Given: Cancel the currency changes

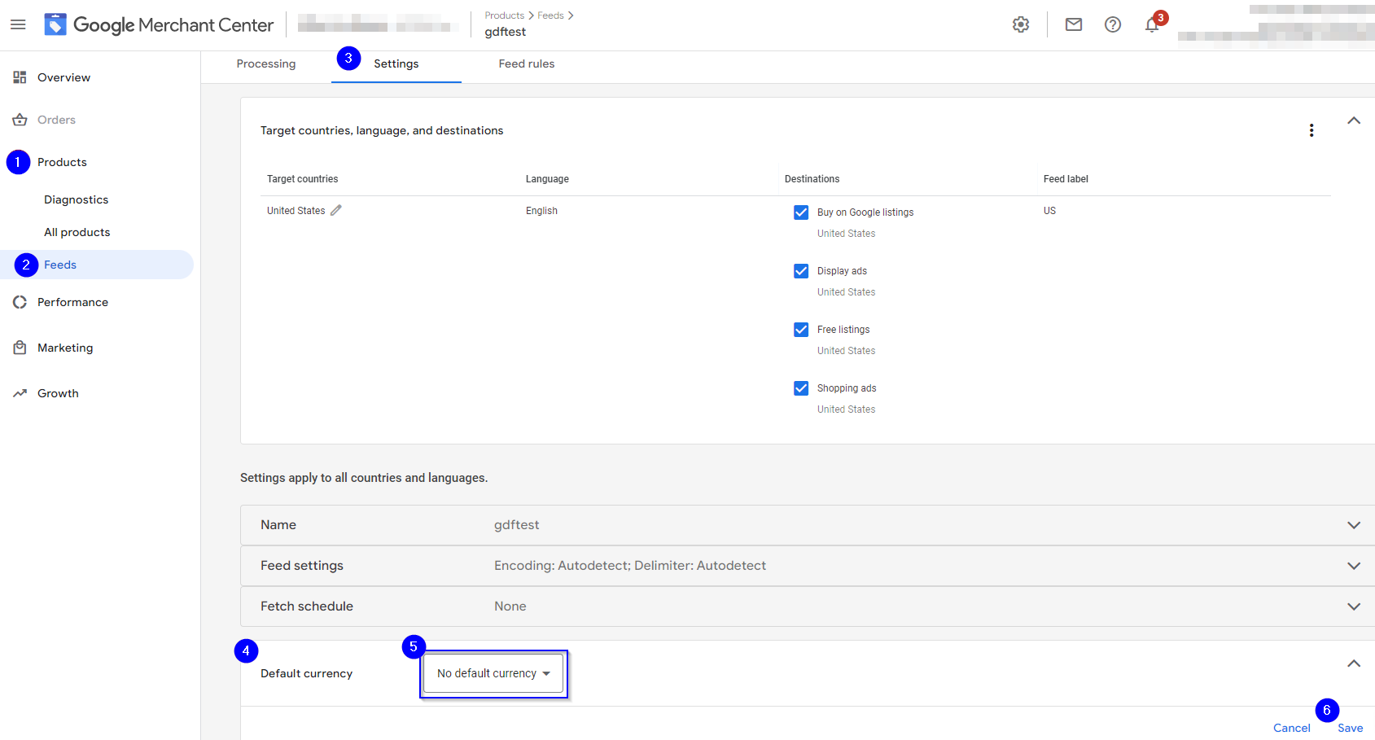Looking at the screenshot, I should [x=1291, y=728].
